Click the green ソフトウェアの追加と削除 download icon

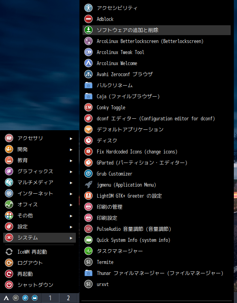point(88,30)
